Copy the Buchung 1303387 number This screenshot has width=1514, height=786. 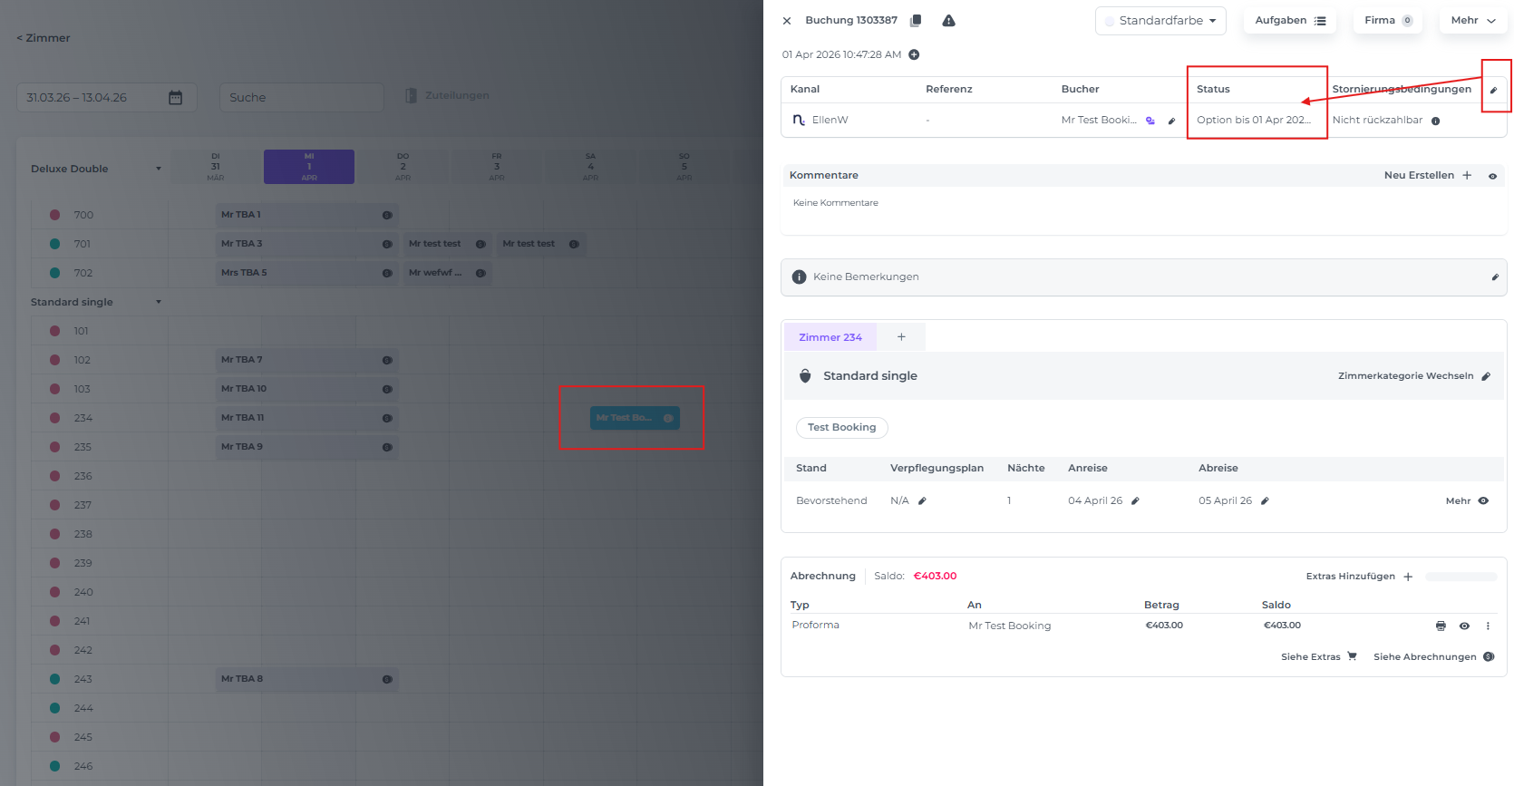tap(916, 21)
